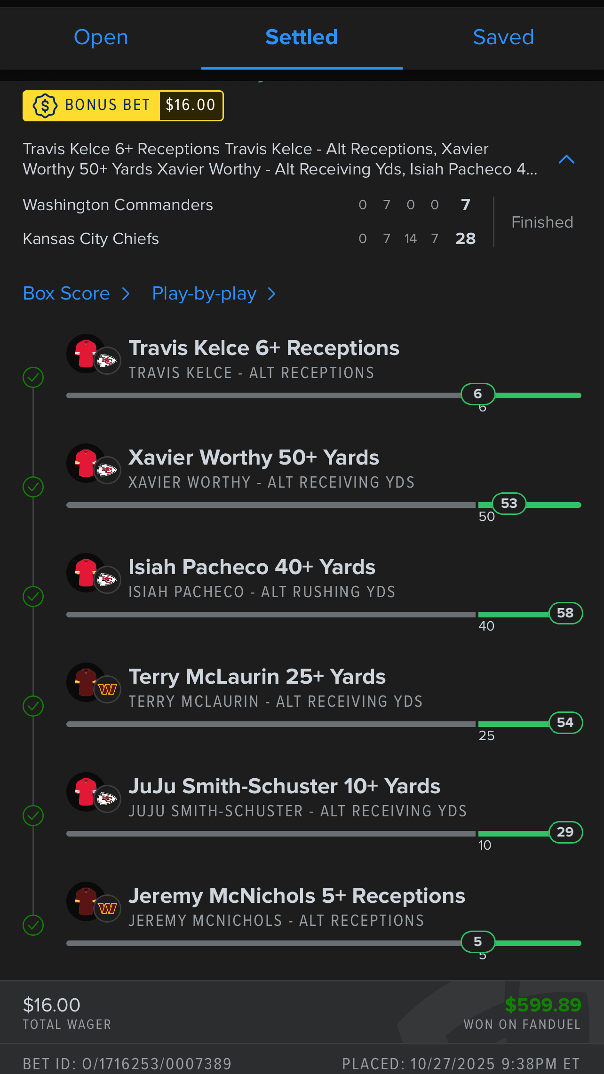
Task: Open the Play-by-play link
Action: pyautogui.click(x=204, y=293)
